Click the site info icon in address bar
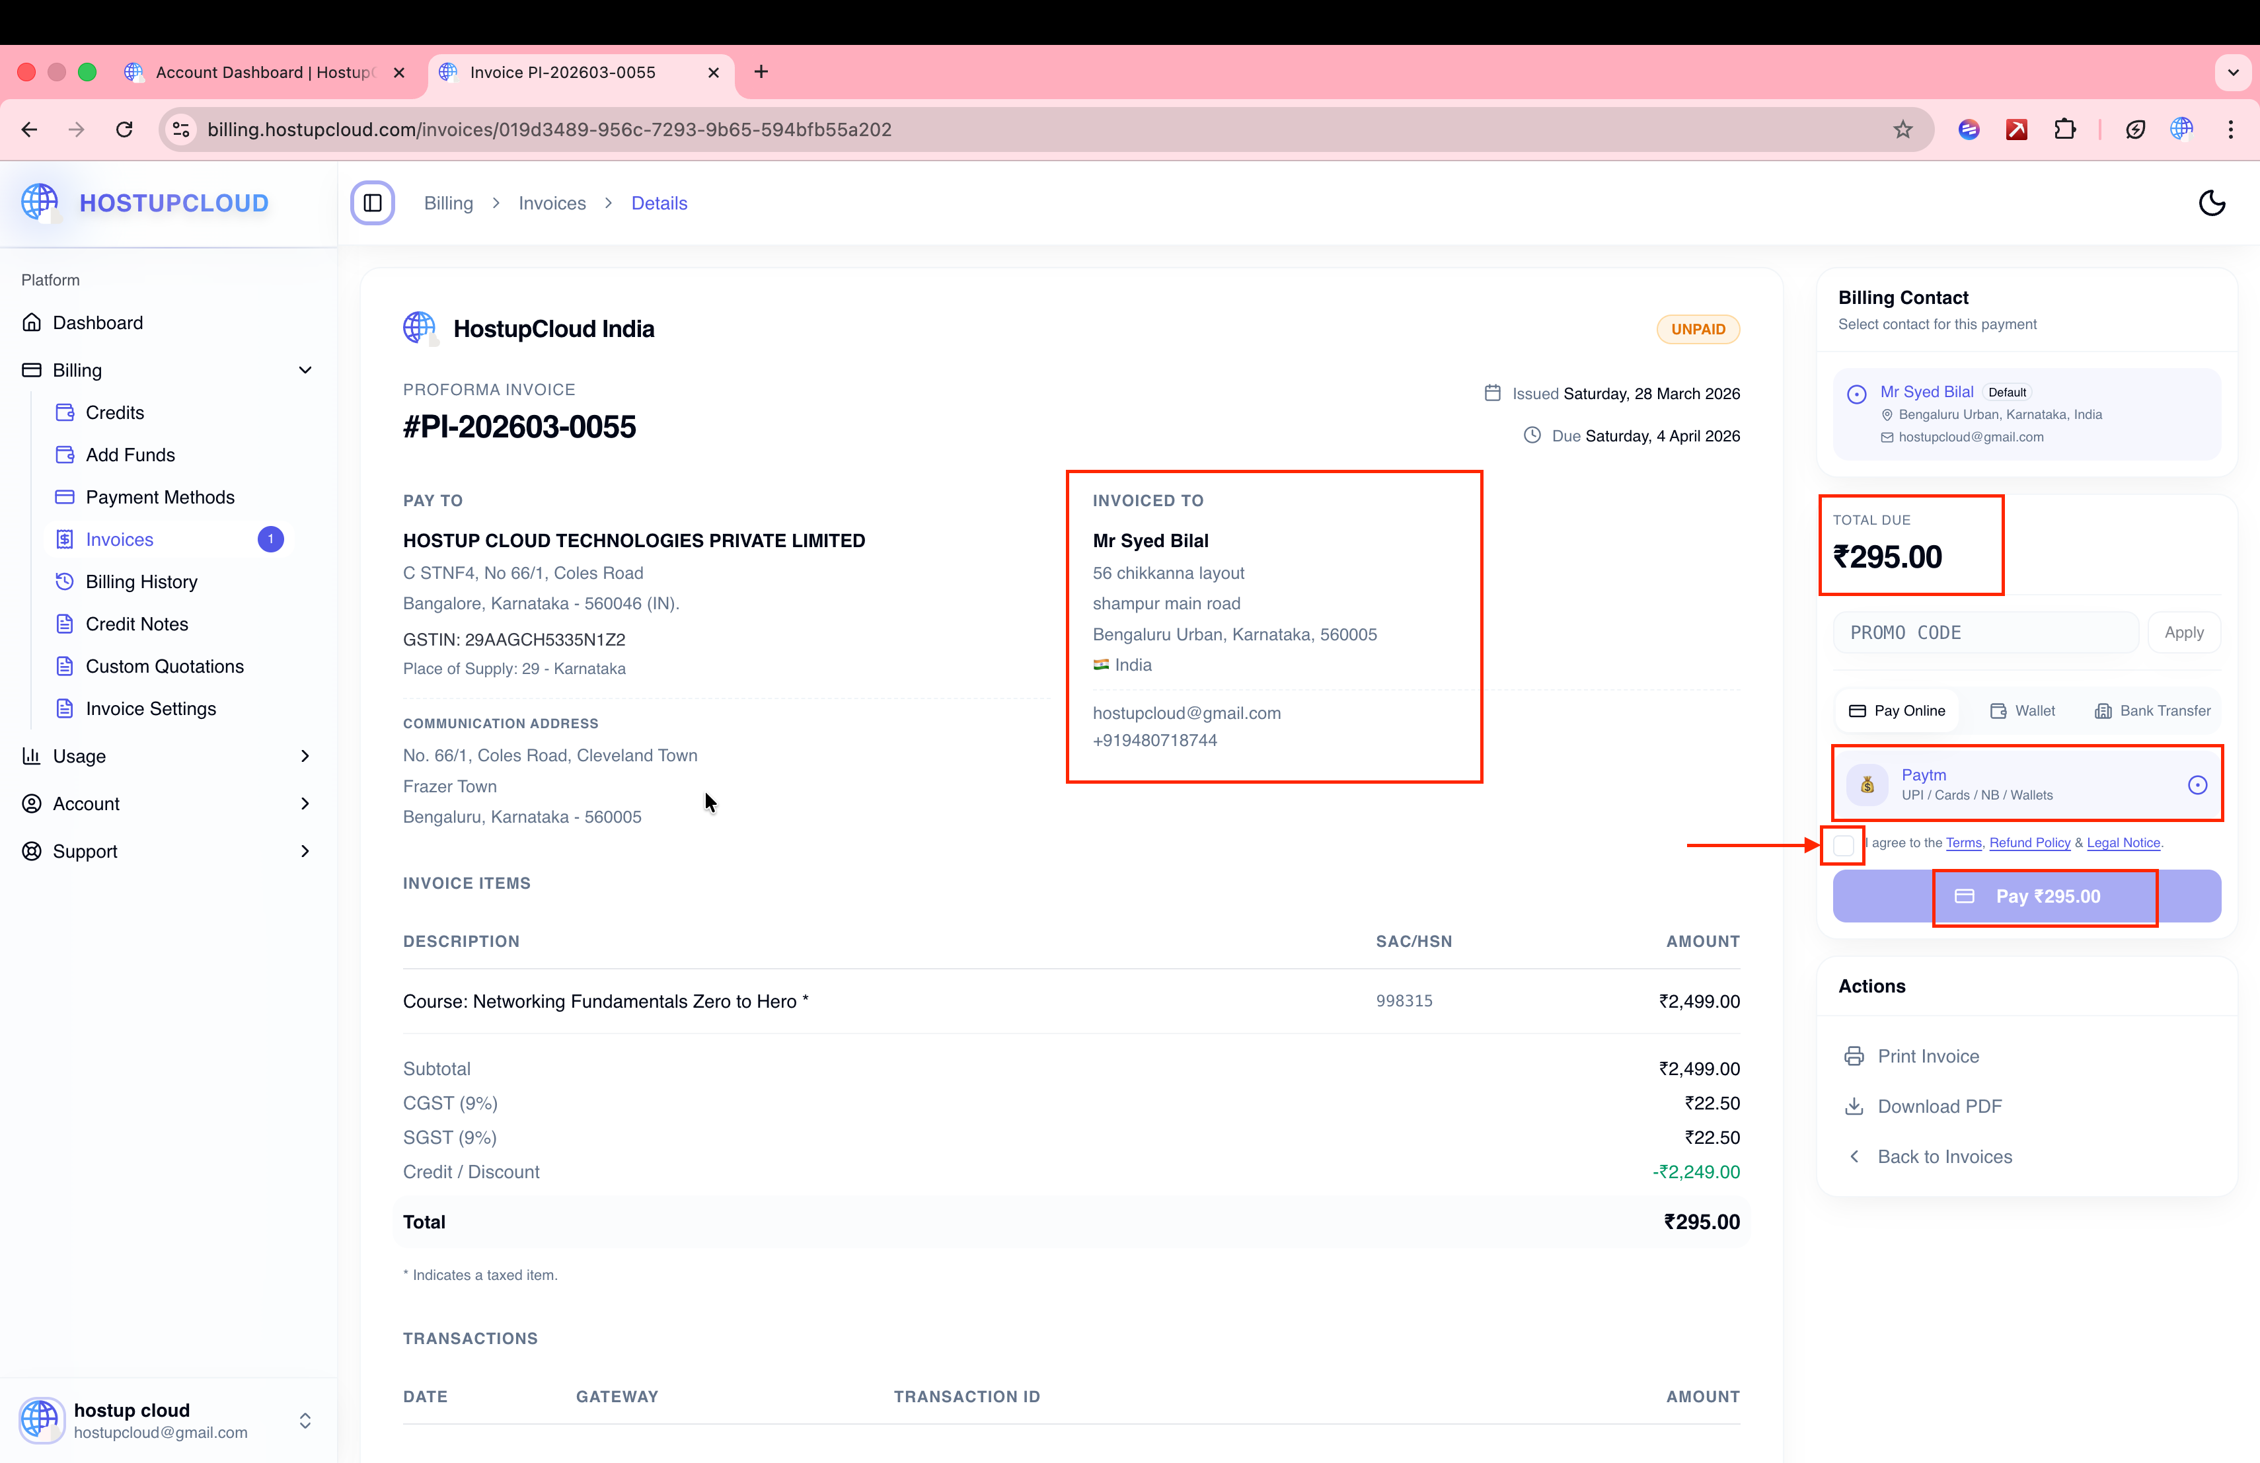Image resolution: width=2260 pixels, height=1463 pixels. tap(180, 130)
